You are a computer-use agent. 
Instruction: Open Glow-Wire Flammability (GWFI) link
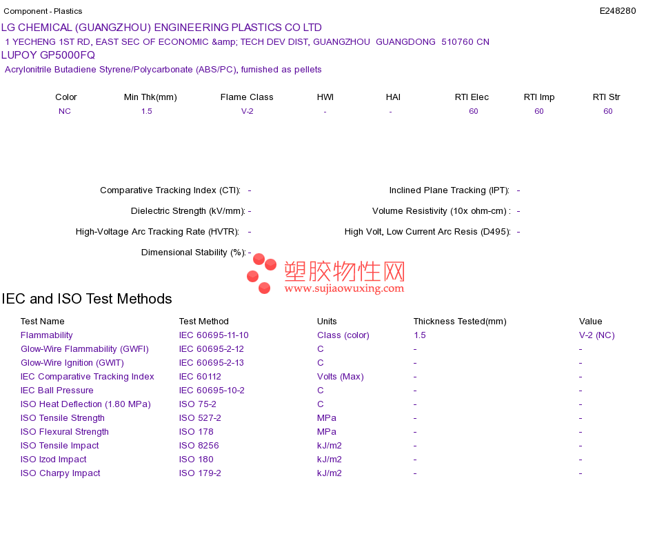click(85, 348)
